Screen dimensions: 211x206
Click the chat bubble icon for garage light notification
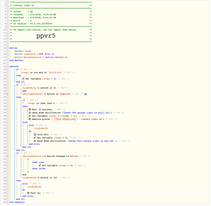click(x=30, y=113)
